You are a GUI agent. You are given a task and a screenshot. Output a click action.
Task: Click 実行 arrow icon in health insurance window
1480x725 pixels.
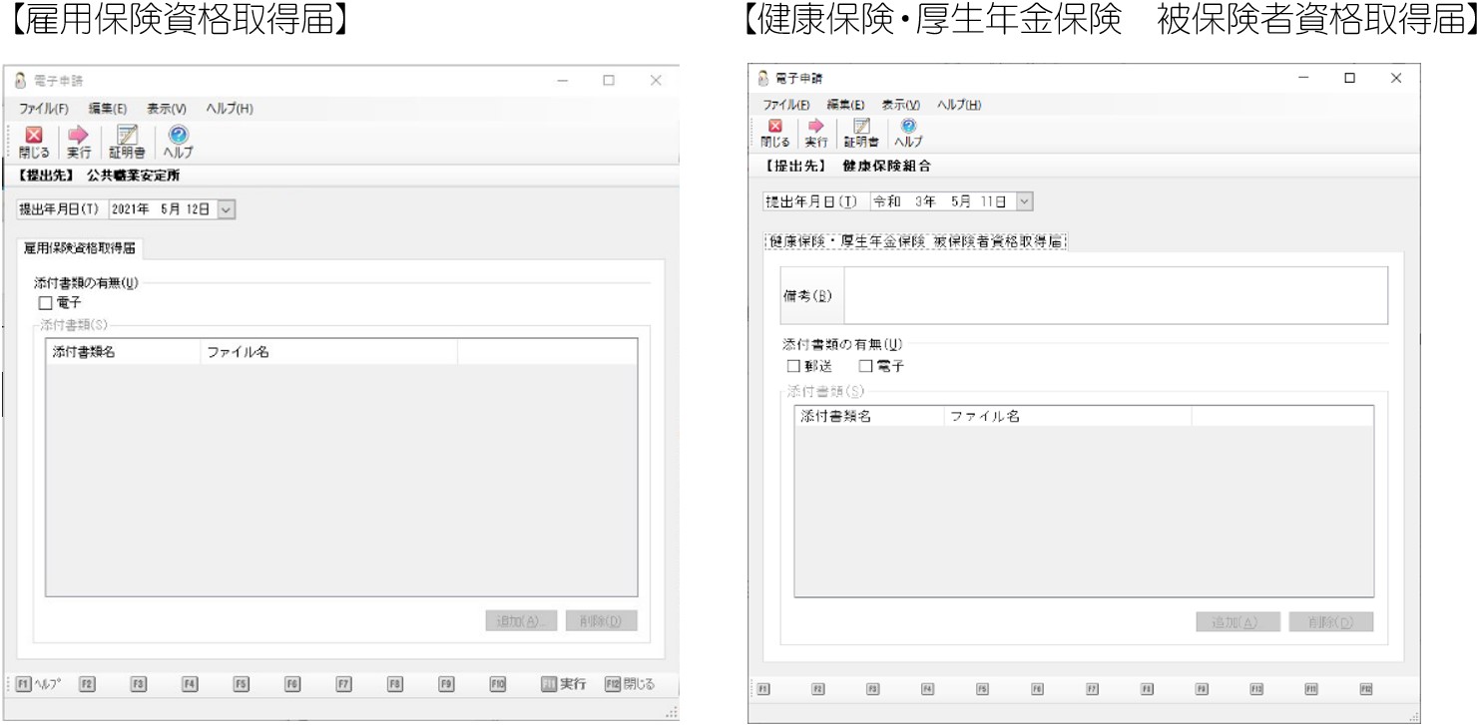[x=815, y=126]
